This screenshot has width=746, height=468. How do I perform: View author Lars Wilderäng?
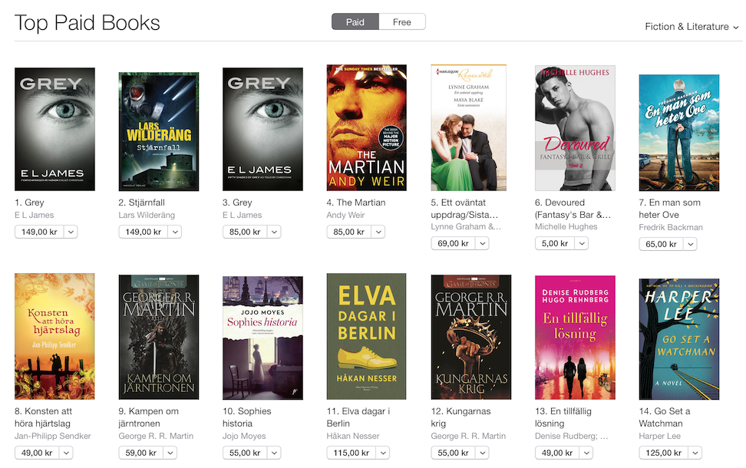click(x=147, y=215)
